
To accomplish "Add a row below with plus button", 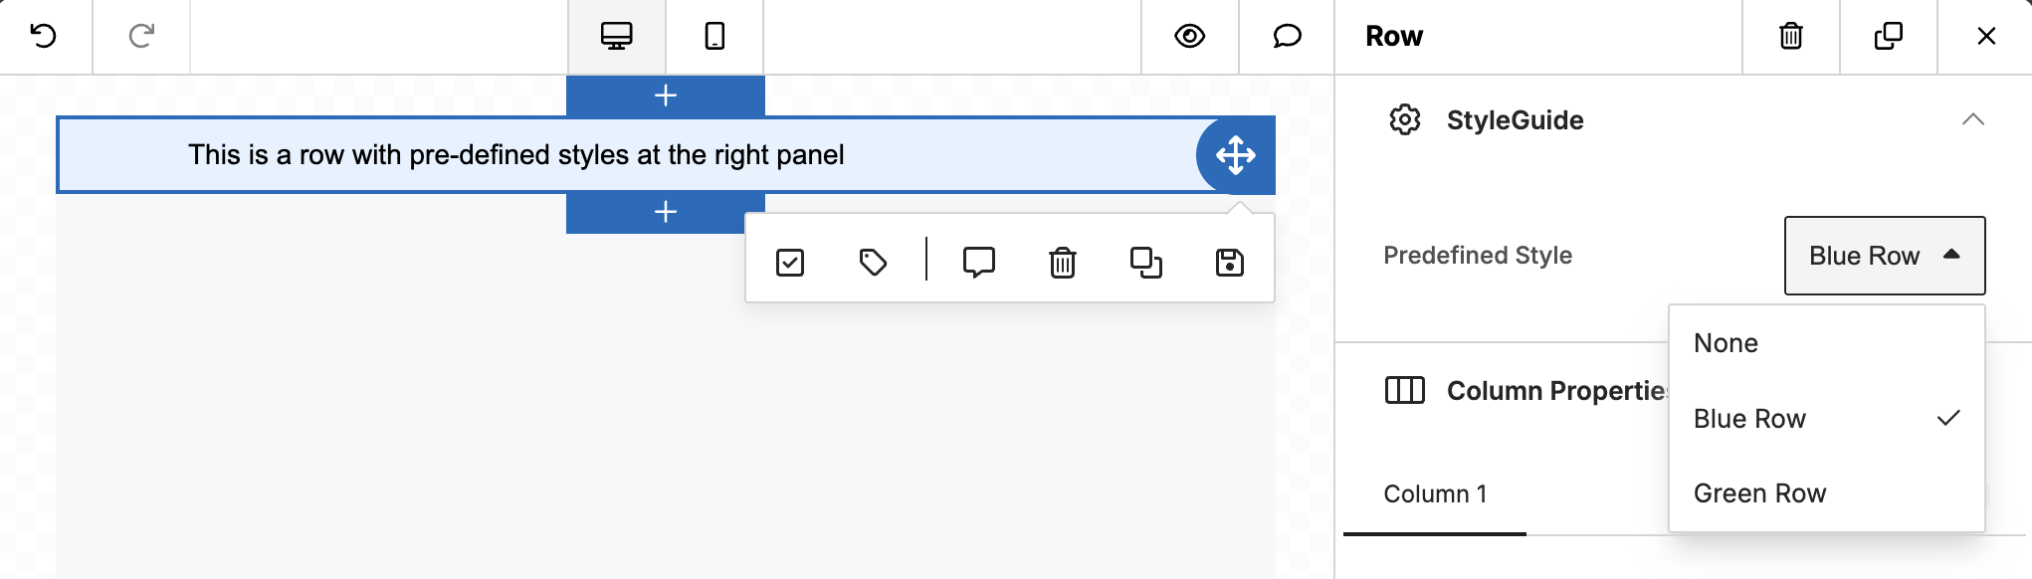I will point(666,212).
